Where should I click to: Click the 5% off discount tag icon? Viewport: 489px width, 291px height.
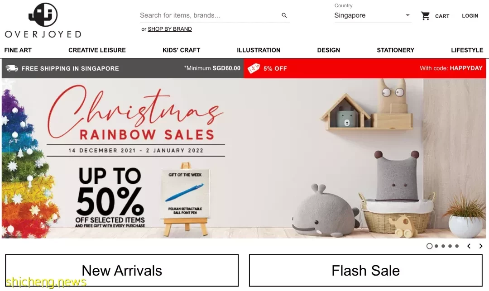[254, 68]
